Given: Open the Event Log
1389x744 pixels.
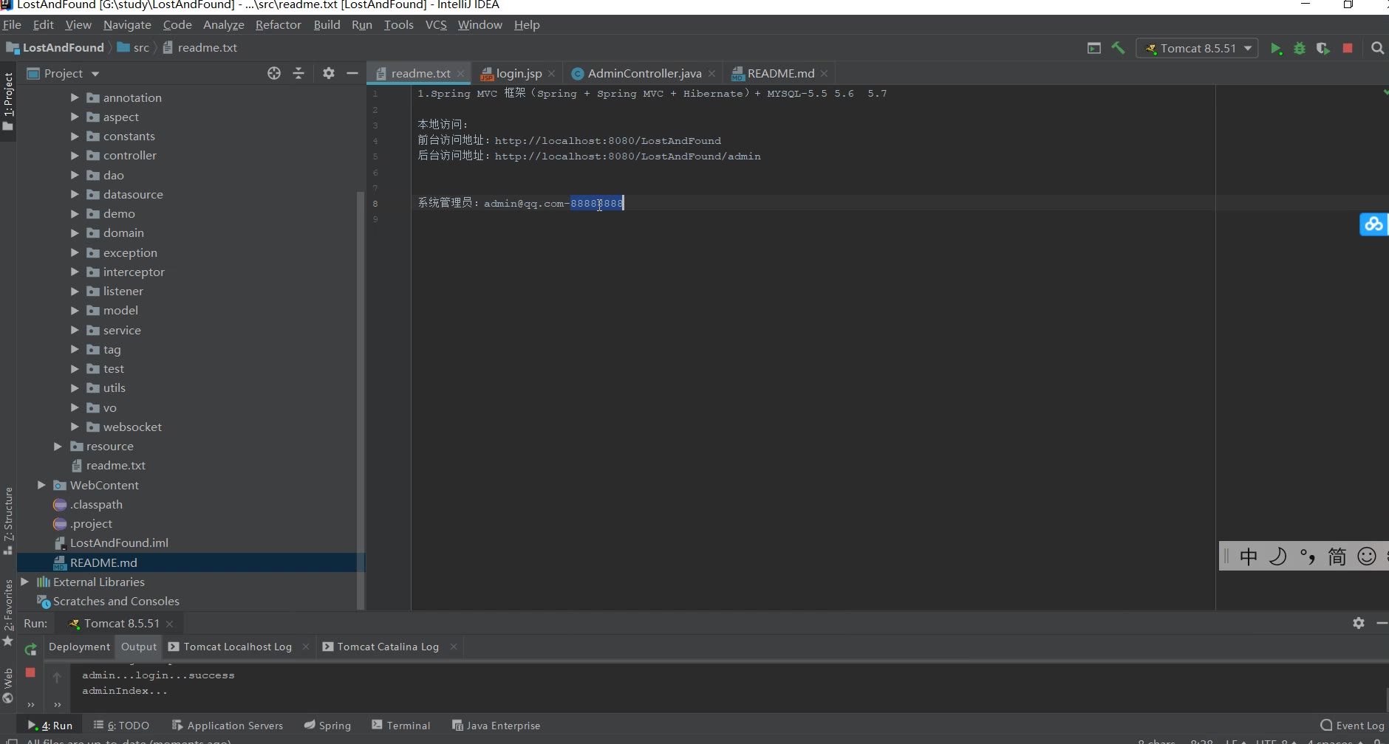Looking at the screenshot, I should [x=1353, y=726].
